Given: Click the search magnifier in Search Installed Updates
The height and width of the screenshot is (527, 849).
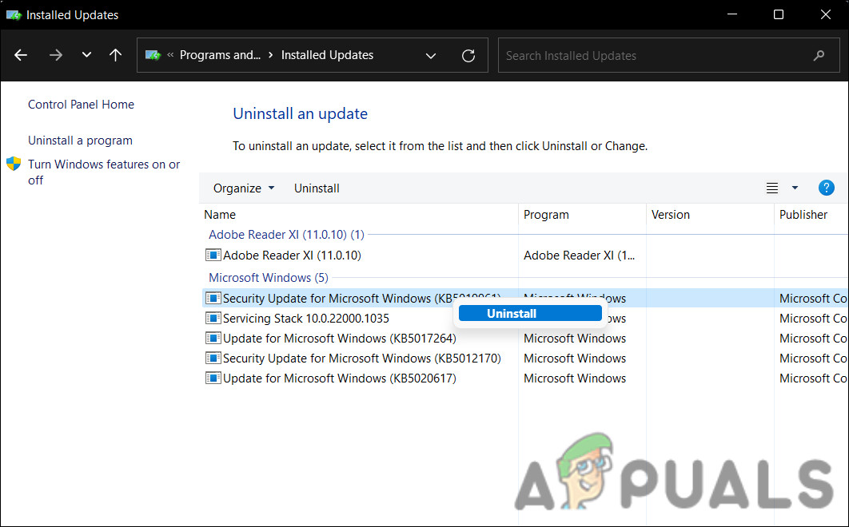Looking at the screenshot, I should coord(819,55).
